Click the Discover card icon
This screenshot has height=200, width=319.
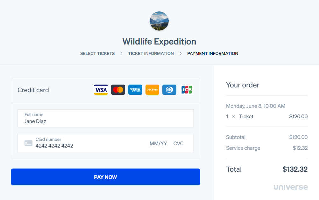pyautogui.click(x=152, y=90)
